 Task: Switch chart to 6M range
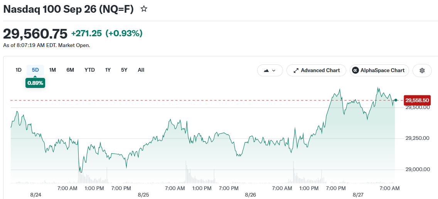[70, 70]
